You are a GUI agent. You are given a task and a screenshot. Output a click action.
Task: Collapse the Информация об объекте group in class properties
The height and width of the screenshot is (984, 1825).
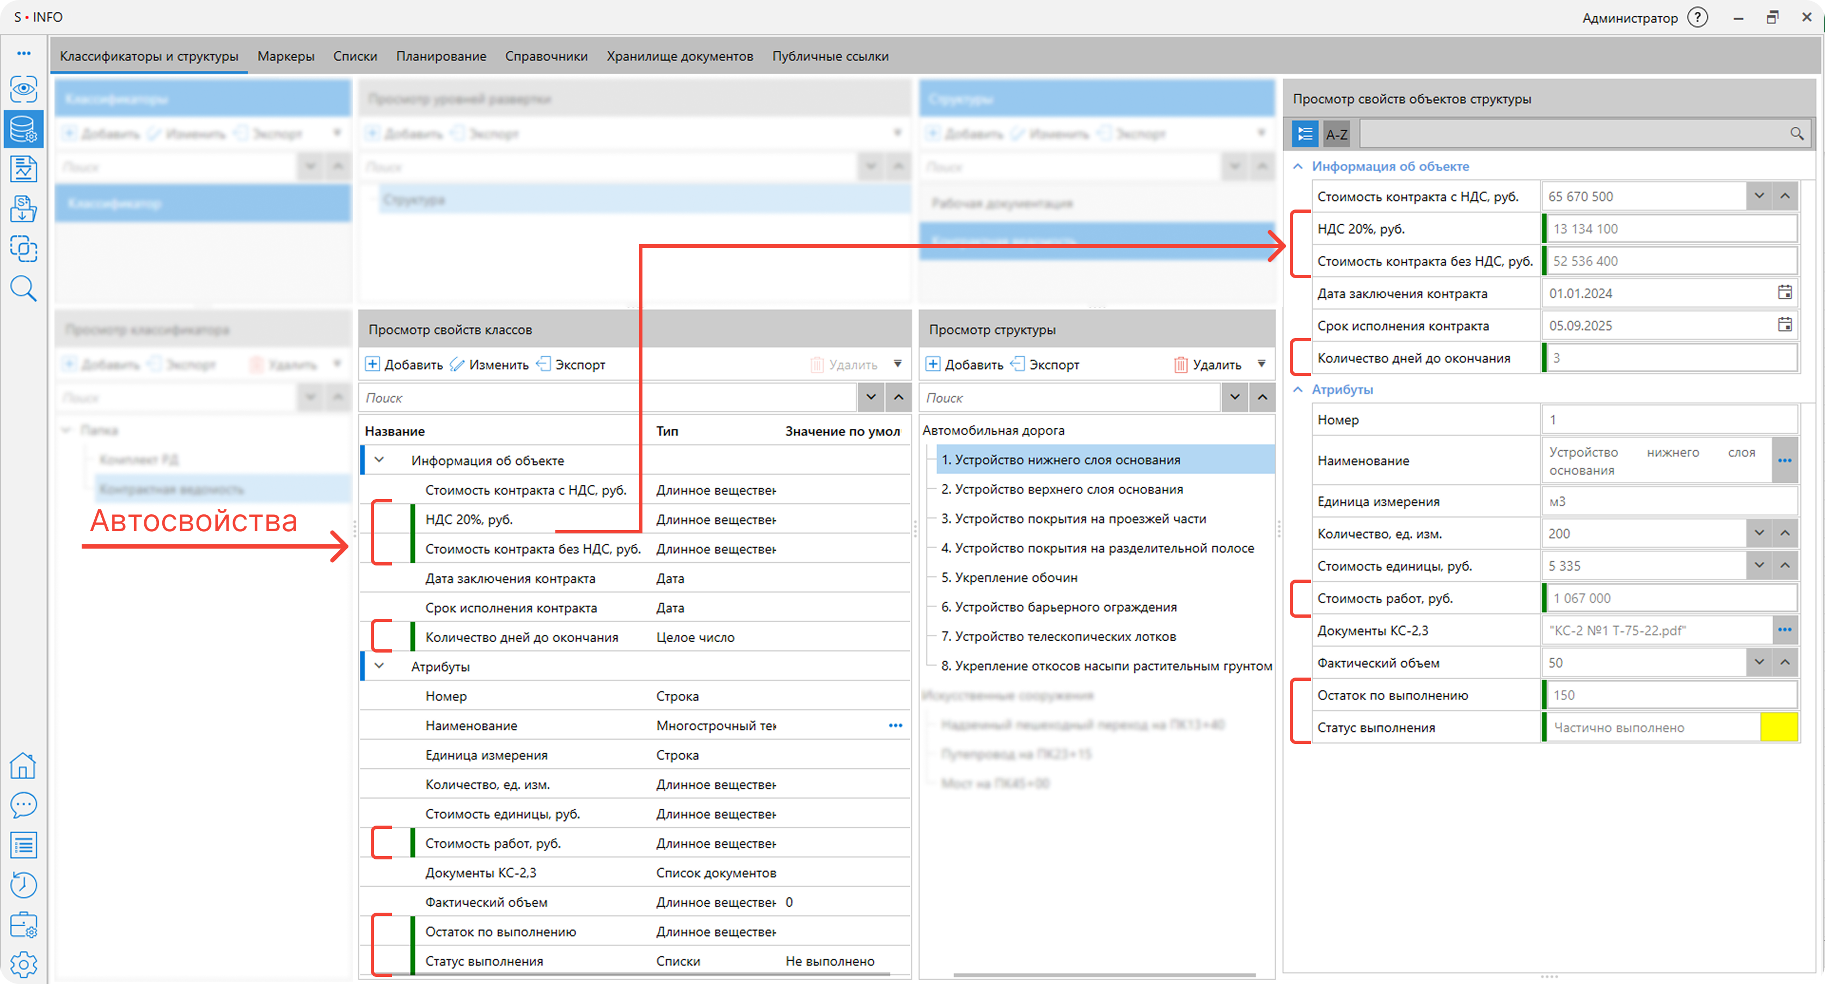pyautogui.click(x=379, y=460)
